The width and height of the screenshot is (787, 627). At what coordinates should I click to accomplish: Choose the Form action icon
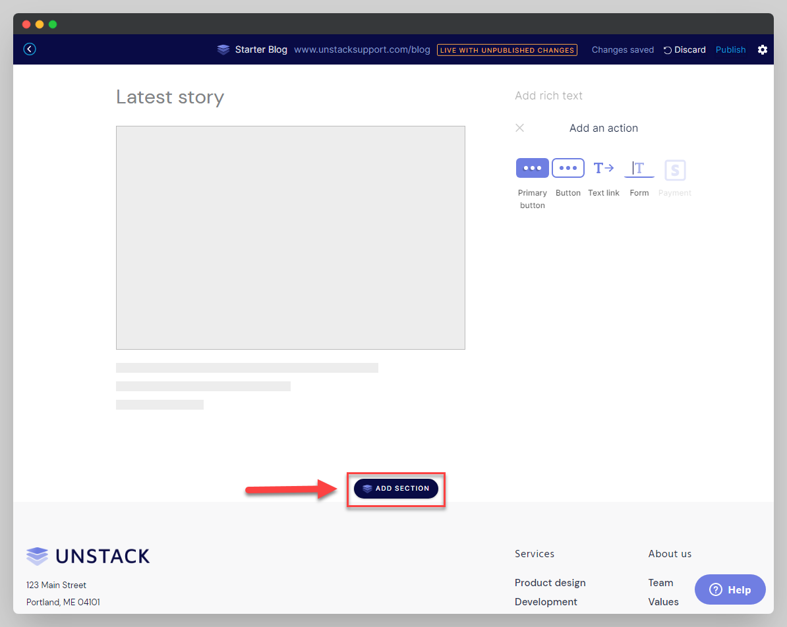click(x=639, y=169)
